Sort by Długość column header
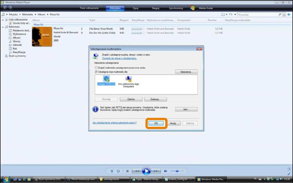 click(x=124, y=20)
